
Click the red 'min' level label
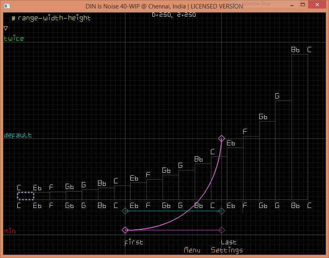click(10, 231)
